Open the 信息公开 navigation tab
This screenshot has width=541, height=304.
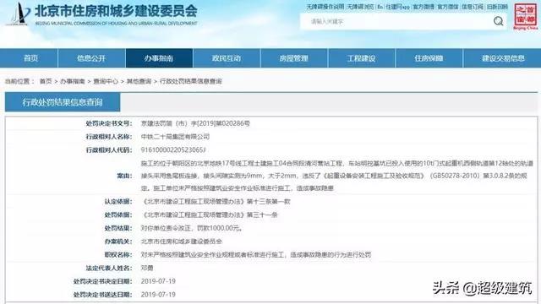[x=91, y=58]
